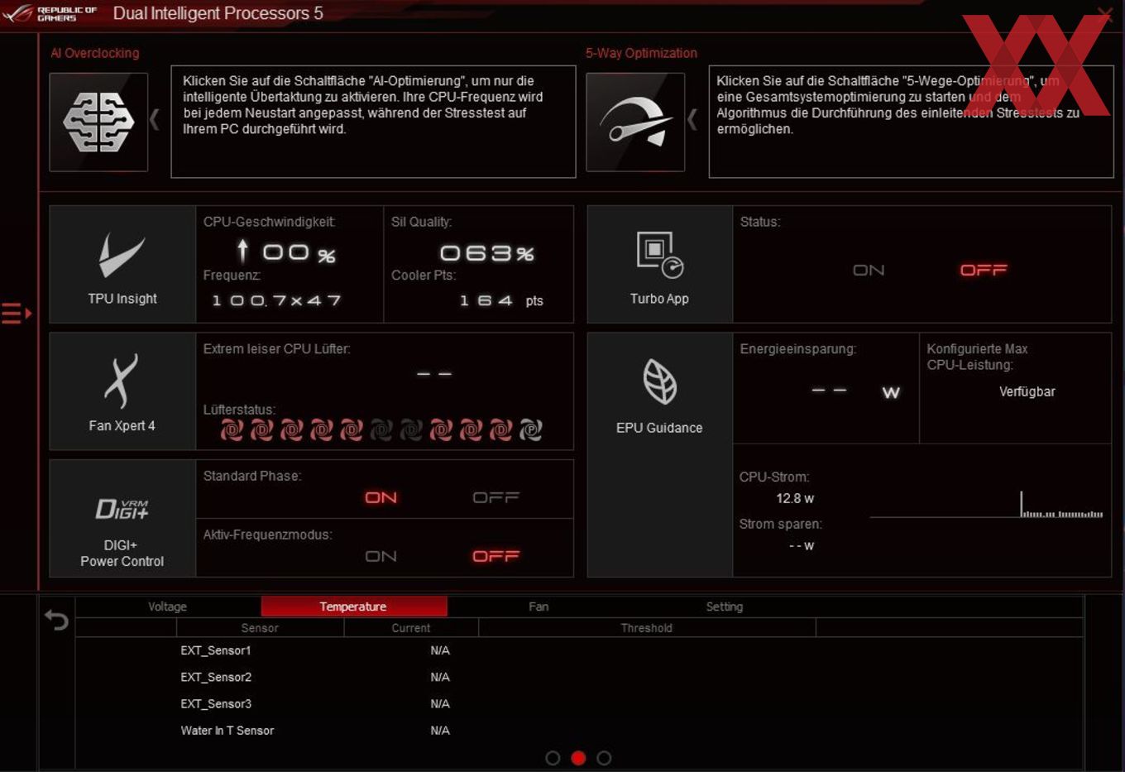
Task: Select the EXT_Sensor2 row
Action: click(x=579, y=677)
